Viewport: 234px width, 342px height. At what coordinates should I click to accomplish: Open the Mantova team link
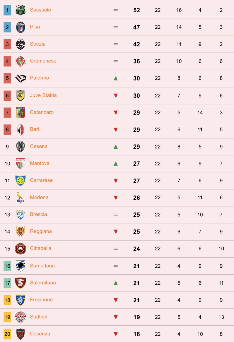coord(40,163)
